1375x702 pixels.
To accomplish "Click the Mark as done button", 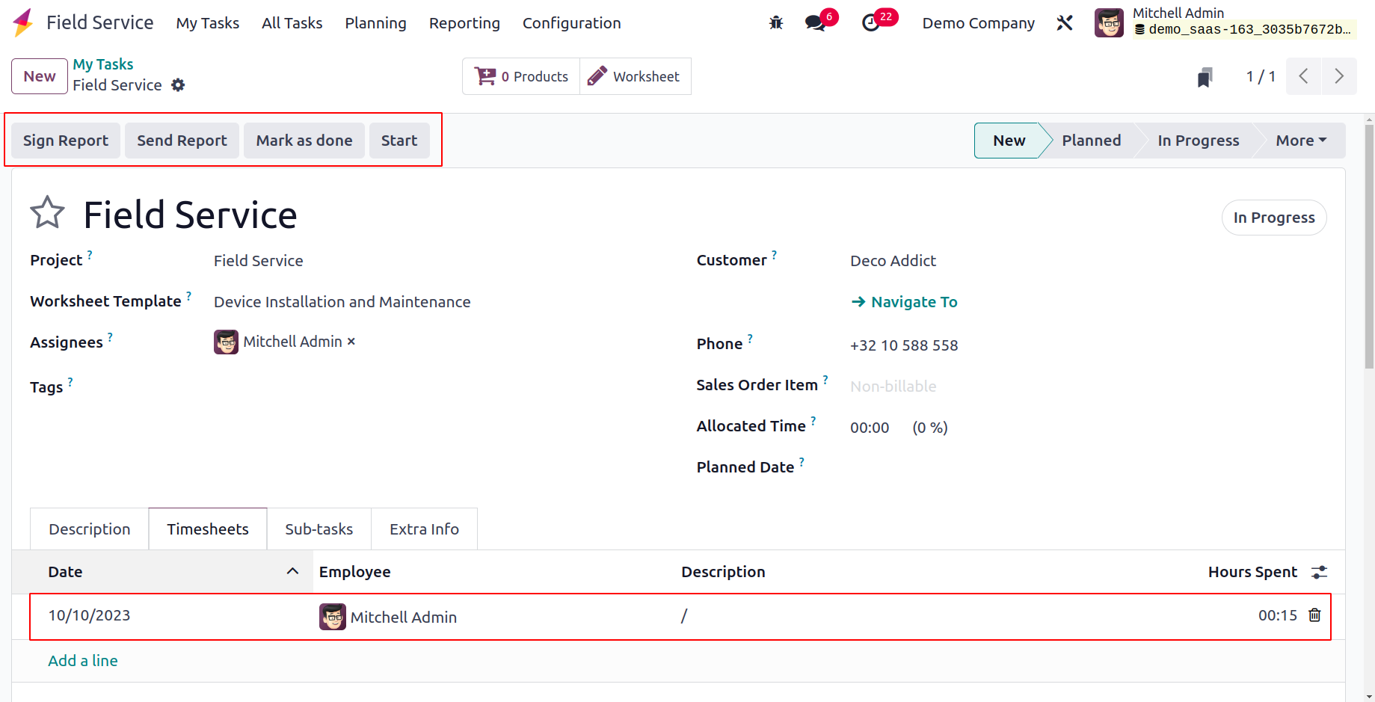I will coord(304,141).
